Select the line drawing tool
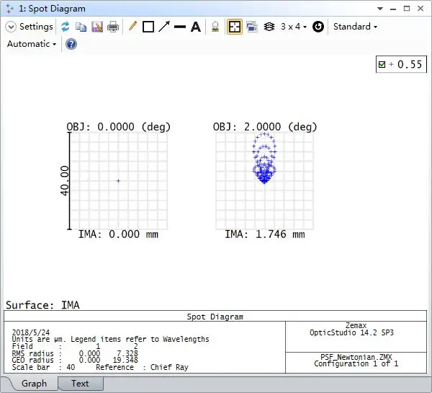This screenshot has width=432, height=393. pyautogui.click(x=180, y=27)
